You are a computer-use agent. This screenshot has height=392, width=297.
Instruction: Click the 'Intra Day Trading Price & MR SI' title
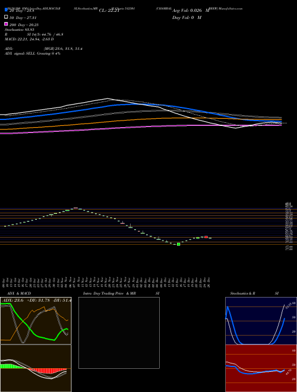click(121, 293)
